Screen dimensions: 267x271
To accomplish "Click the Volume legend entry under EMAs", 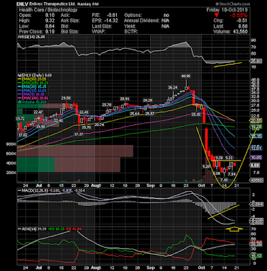I will (33, 102).
